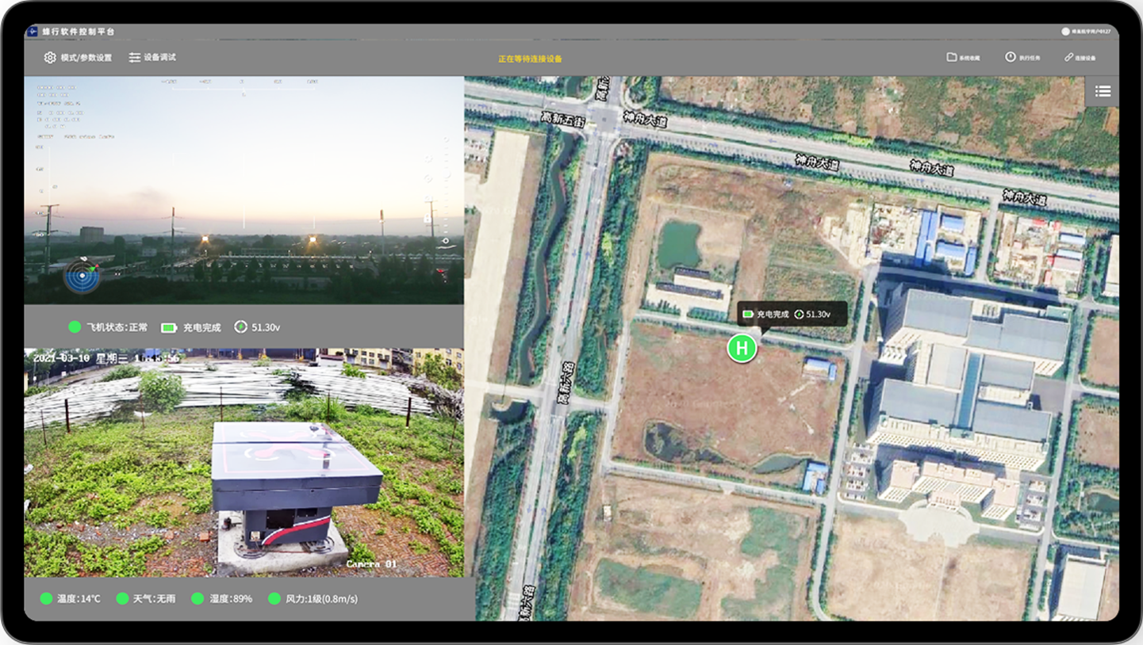Open the 系统收藏 folder icon
The width and height of the screenshot is (1143, 645).
(951, 57)
